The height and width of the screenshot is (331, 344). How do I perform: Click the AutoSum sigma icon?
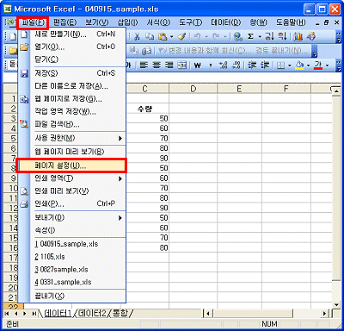tap(250, 36)
